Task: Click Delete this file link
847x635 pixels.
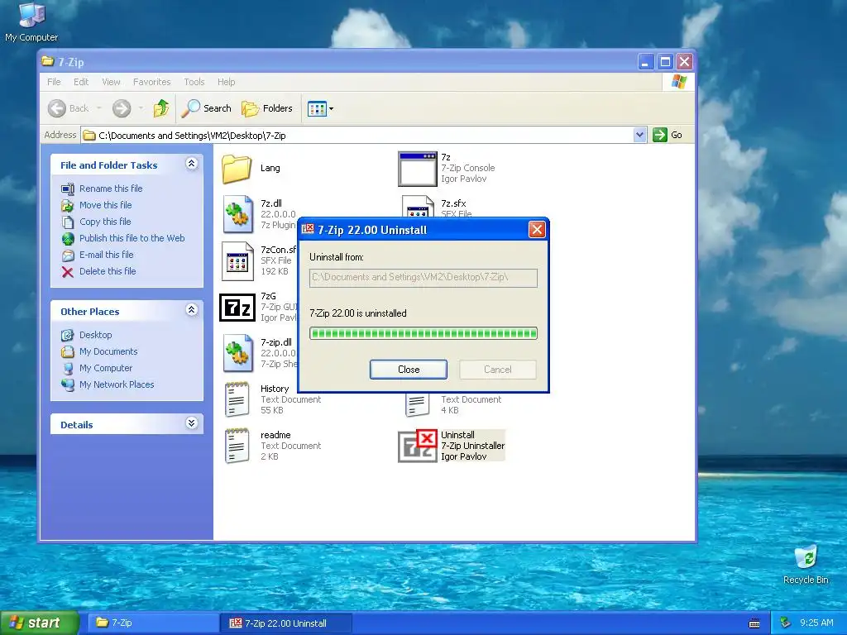Action: [108, 271]
